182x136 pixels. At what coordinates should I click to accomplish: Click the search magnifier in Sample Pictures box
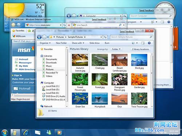[151, 37]
